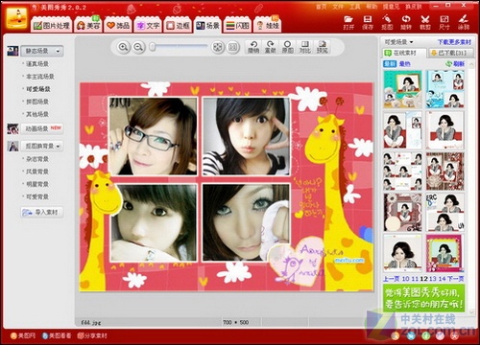The width and height of the screenshot is (480, 345).
Task: Zoom out with the minus magnifier
Action: [x=138, y=47]
